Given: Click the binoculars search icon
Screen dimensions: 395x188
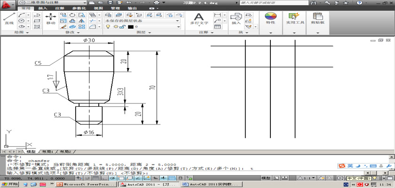Looking at the screenshot, I should point(314,3).
